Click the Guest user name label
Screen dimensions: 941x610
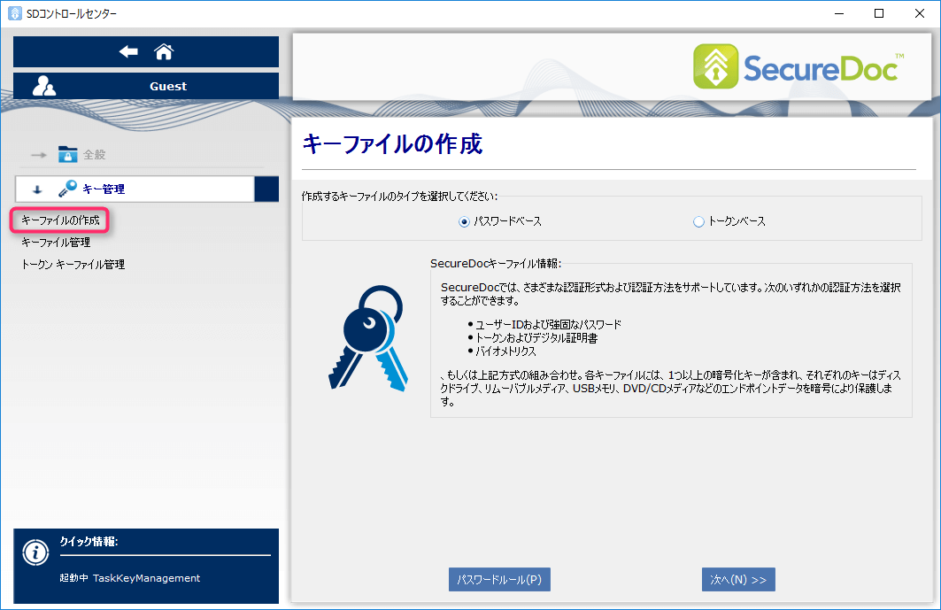pos(168,86)
